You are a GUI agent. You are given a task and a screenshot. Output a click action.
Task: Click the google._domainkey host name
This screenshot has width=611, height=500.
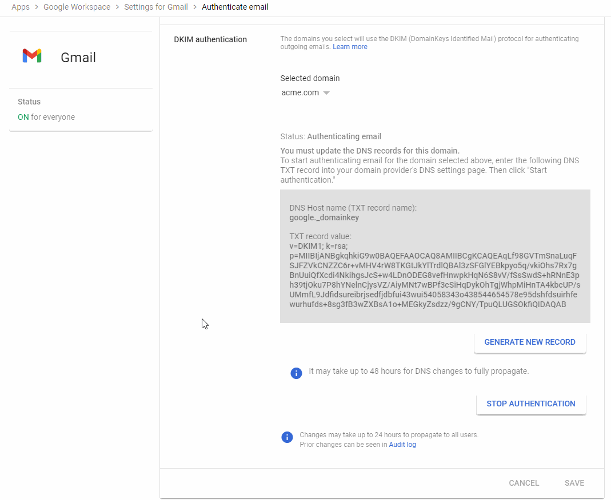click(320, 217)
